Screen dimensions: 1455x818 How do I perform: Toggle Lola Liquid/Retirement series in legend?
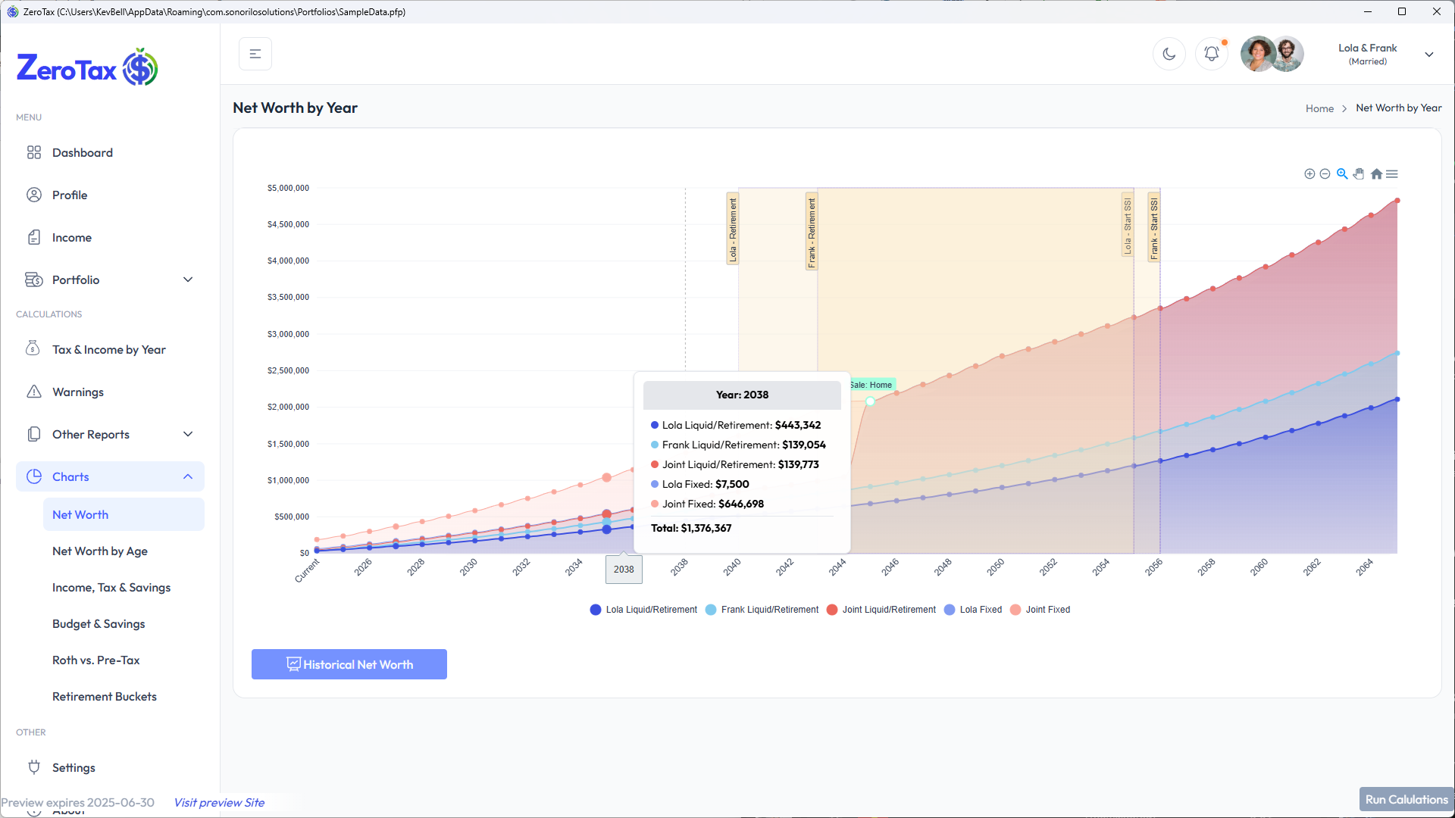tap(643, 610)
